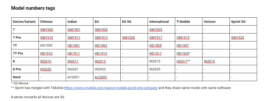Select the GM1900 cell

52,30
